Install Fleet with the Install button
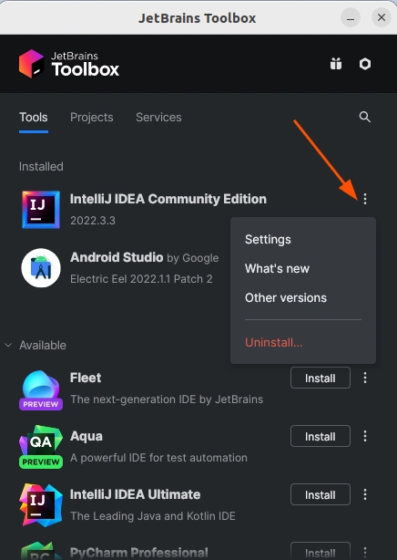This screenshot has height=560, width=397. click(x=321, y=378)
